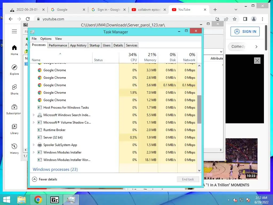Select the Runtime Broker process
The width and height of the screenshot is (273, 205).
click(114, 130)
